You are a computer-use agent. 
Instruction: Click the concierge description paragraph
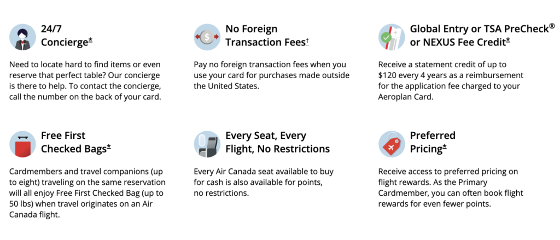pos(85,81)
